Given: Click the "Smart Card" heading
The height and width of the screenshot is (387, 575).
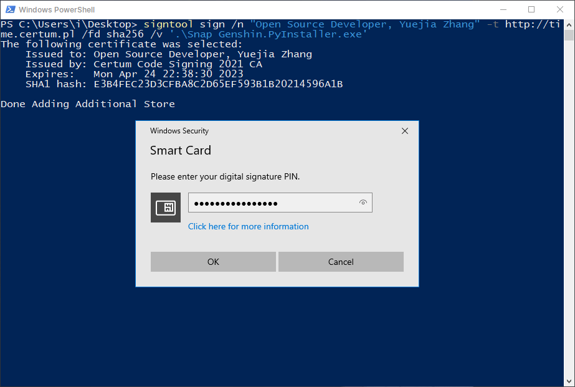Looking at the screenshot, I should pos(181,150).
